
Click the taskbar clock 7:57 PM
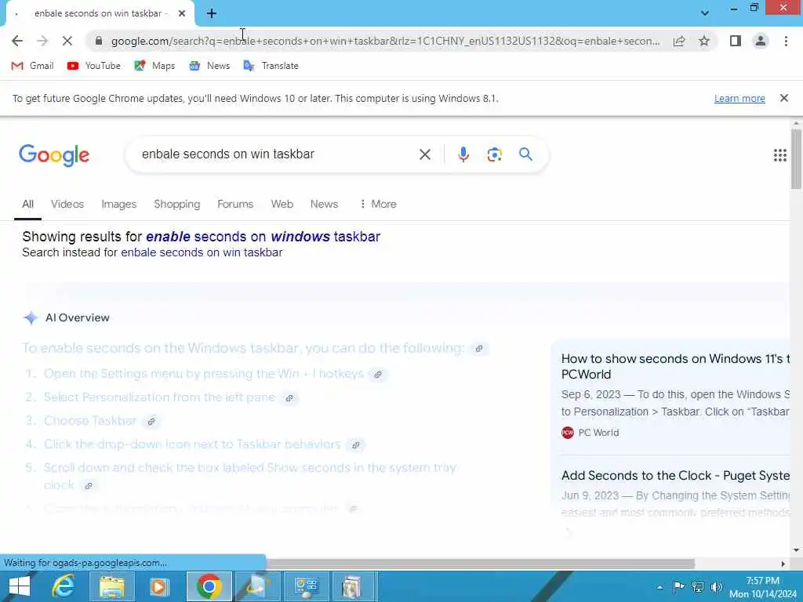(x=762, y=587)
